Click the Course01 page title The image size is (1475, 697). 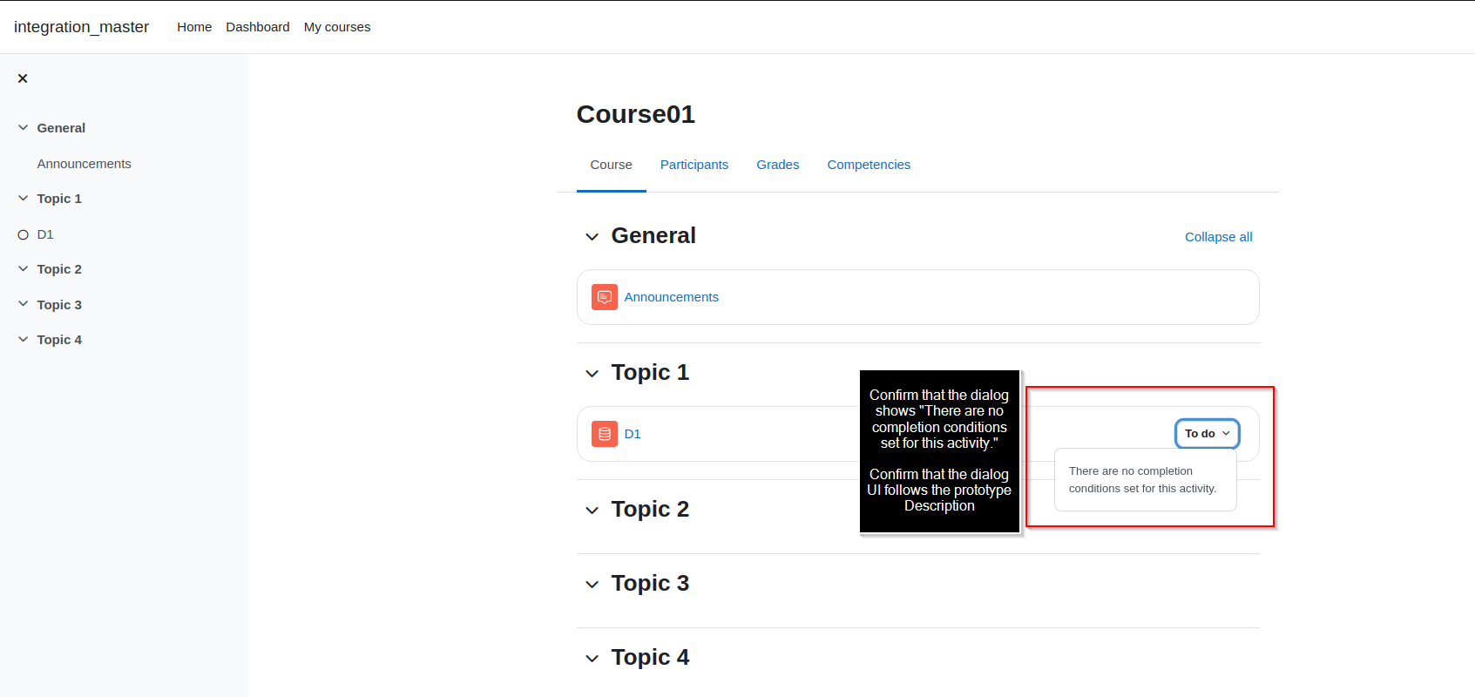[636, 114]
